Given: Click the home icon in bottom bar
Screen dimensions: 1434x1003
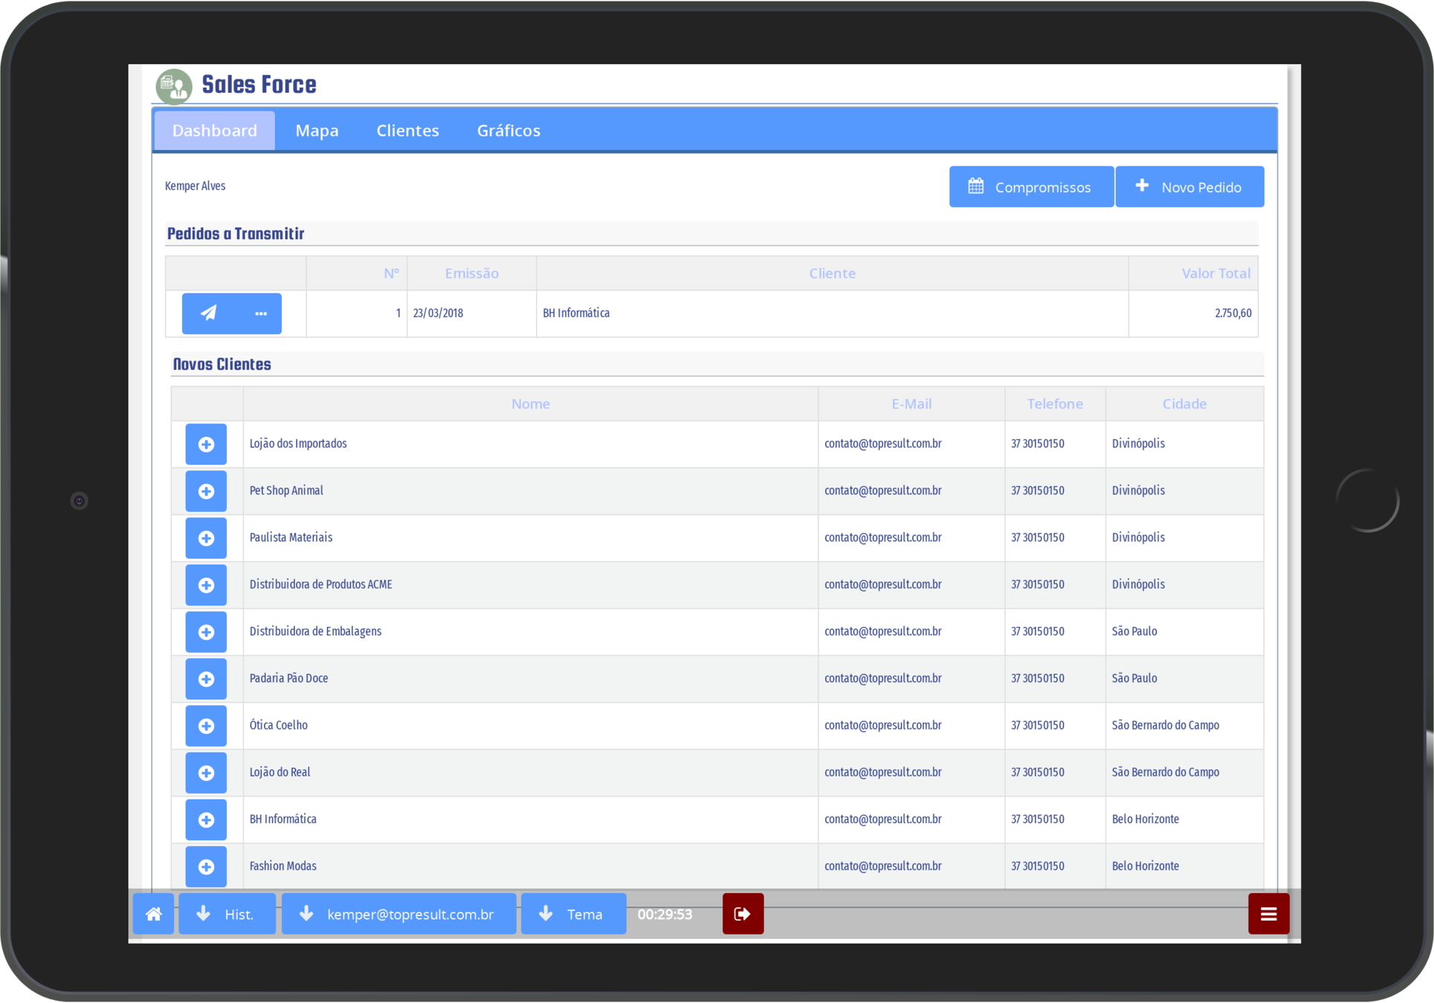Looking at the screenshot, I should click(x=154, y=914).
